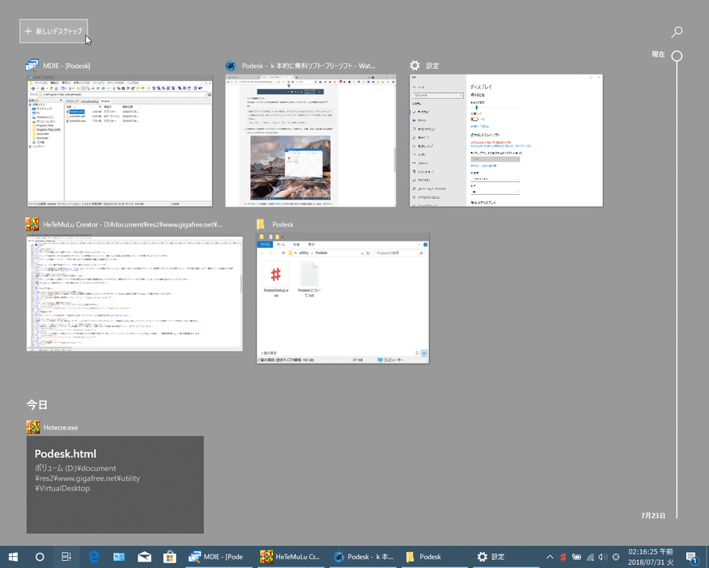This screenshot has width=709, height=568.
Task: Click the Hetecre.exe label under 今日
Action: [x=61, y=428]
